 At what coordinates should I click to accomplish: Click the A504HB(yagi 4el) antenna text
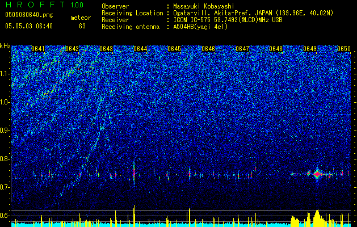(x=200, y=27)
